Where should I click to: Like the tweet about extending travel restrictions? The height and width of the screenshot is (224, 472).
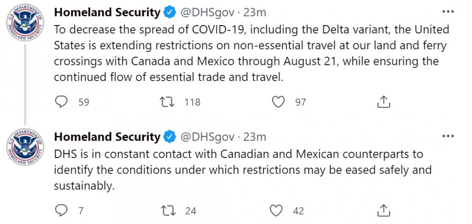(278, 102)
